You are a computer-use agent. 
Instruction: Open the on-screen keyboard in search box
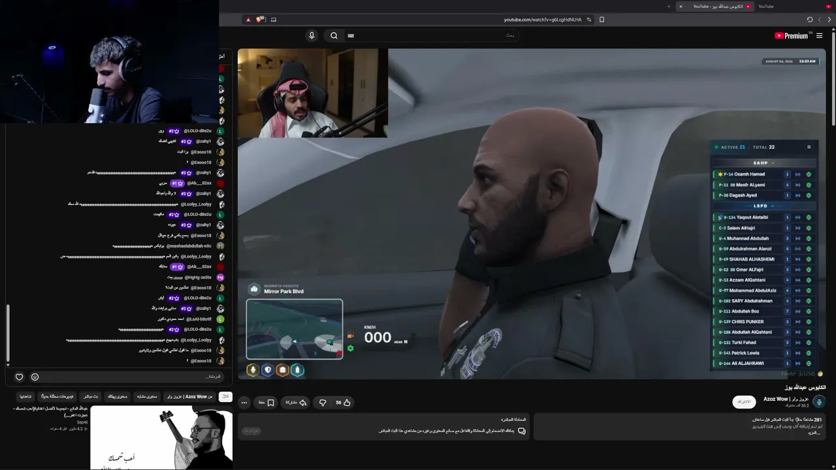pos(351,36)
